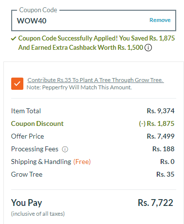
Task: Uncheck the Grow Tree contribution checkbox
Action: coord(17,83)
